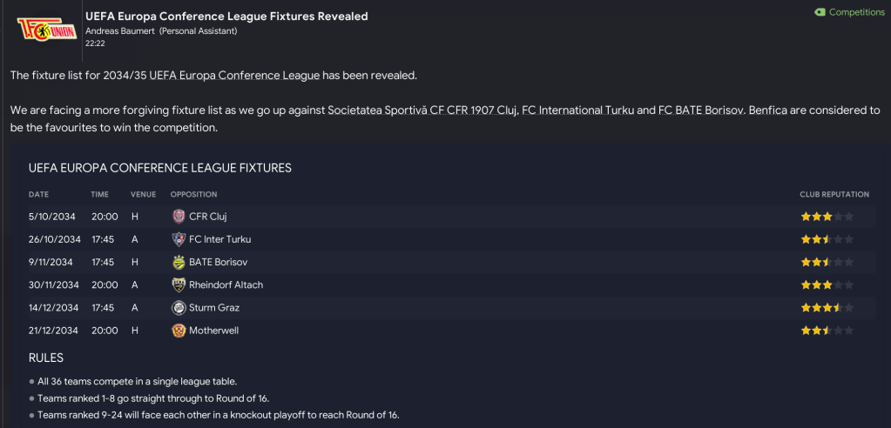Click the Opposition column header
The width and height of the screenshot is (891, 428).
pos(193,194)
